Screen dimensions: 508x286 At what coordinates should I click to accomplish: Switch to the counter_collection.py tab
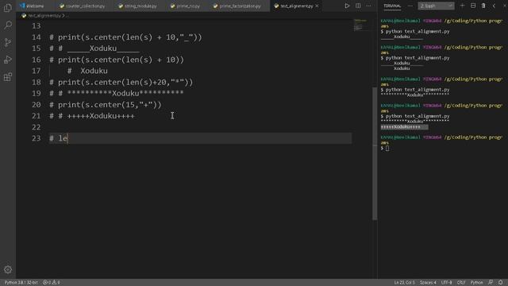[83, 6]
